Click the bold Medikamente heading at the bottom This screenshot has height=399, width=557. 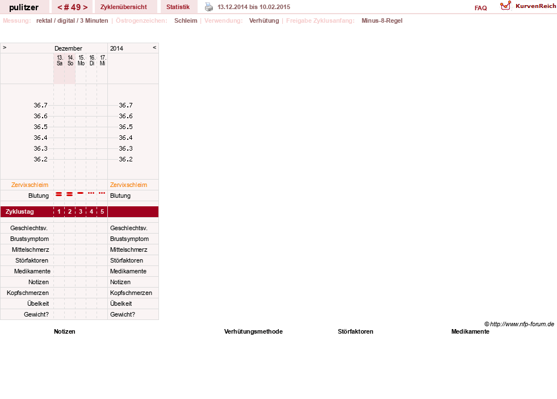[470, 331]
